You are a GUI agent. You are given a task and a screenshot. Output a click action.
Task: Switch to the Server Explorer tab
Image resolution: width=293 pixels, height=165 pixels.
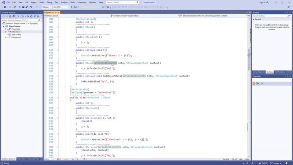coord(259,72)
